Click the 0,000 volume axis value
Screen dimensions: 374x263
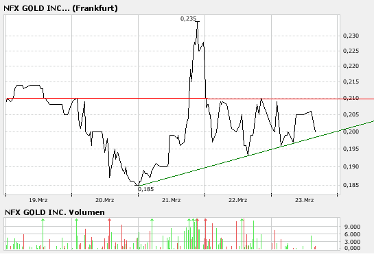(x=352, y=248)
